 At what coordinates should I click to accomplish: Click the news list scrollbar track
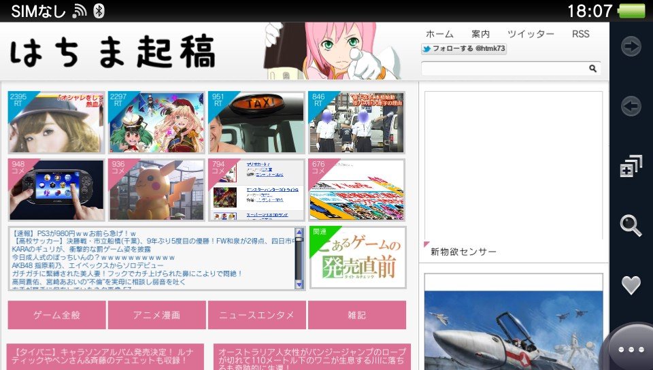pos(299,258)
